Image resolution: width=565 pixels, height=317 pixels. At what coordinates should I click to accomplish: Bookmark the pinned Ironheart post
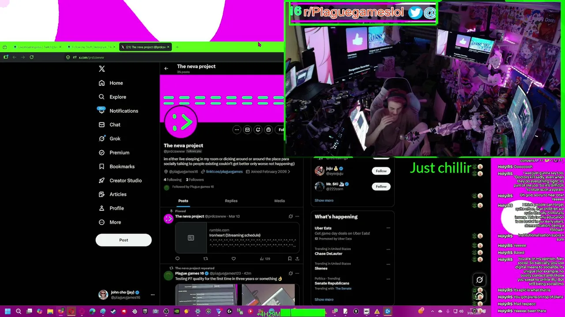290,258
